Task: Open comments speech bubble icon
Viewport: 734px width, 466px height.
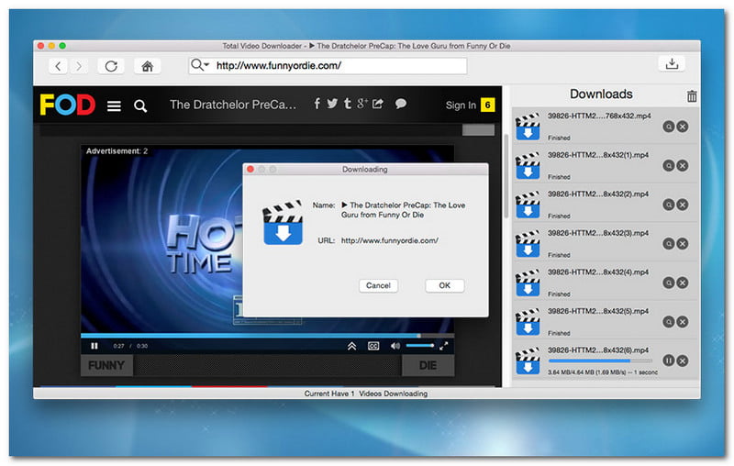Action: [x=400, y=104]
